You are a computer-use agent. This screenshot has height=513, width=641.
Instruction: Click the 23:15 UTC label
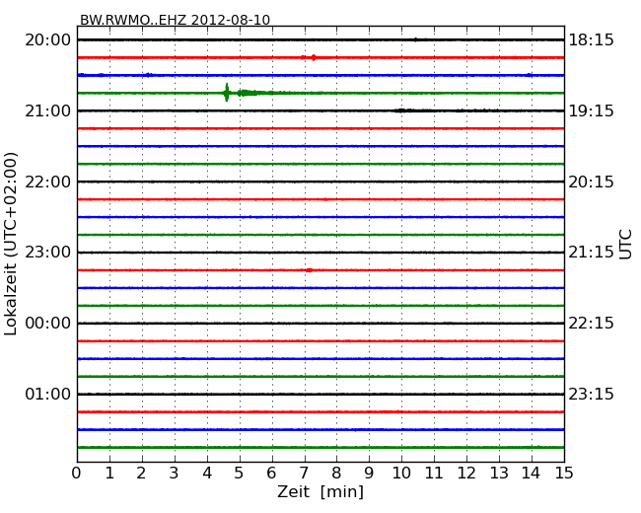pyautogui.click(x=591, y=394)
